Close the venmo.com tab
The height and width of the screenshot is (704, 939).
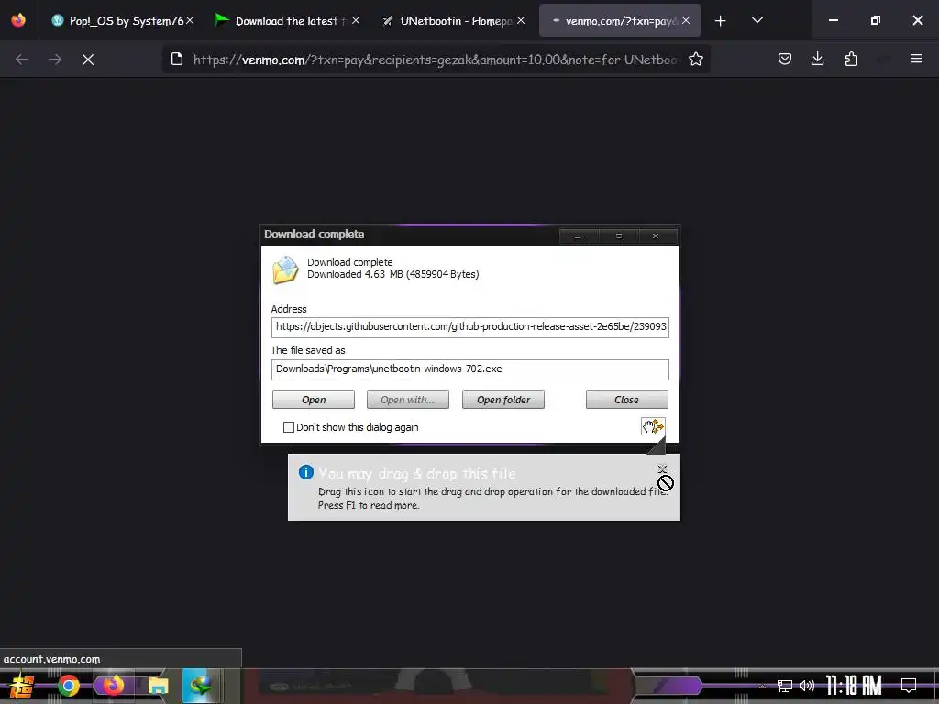pos(686,20)
